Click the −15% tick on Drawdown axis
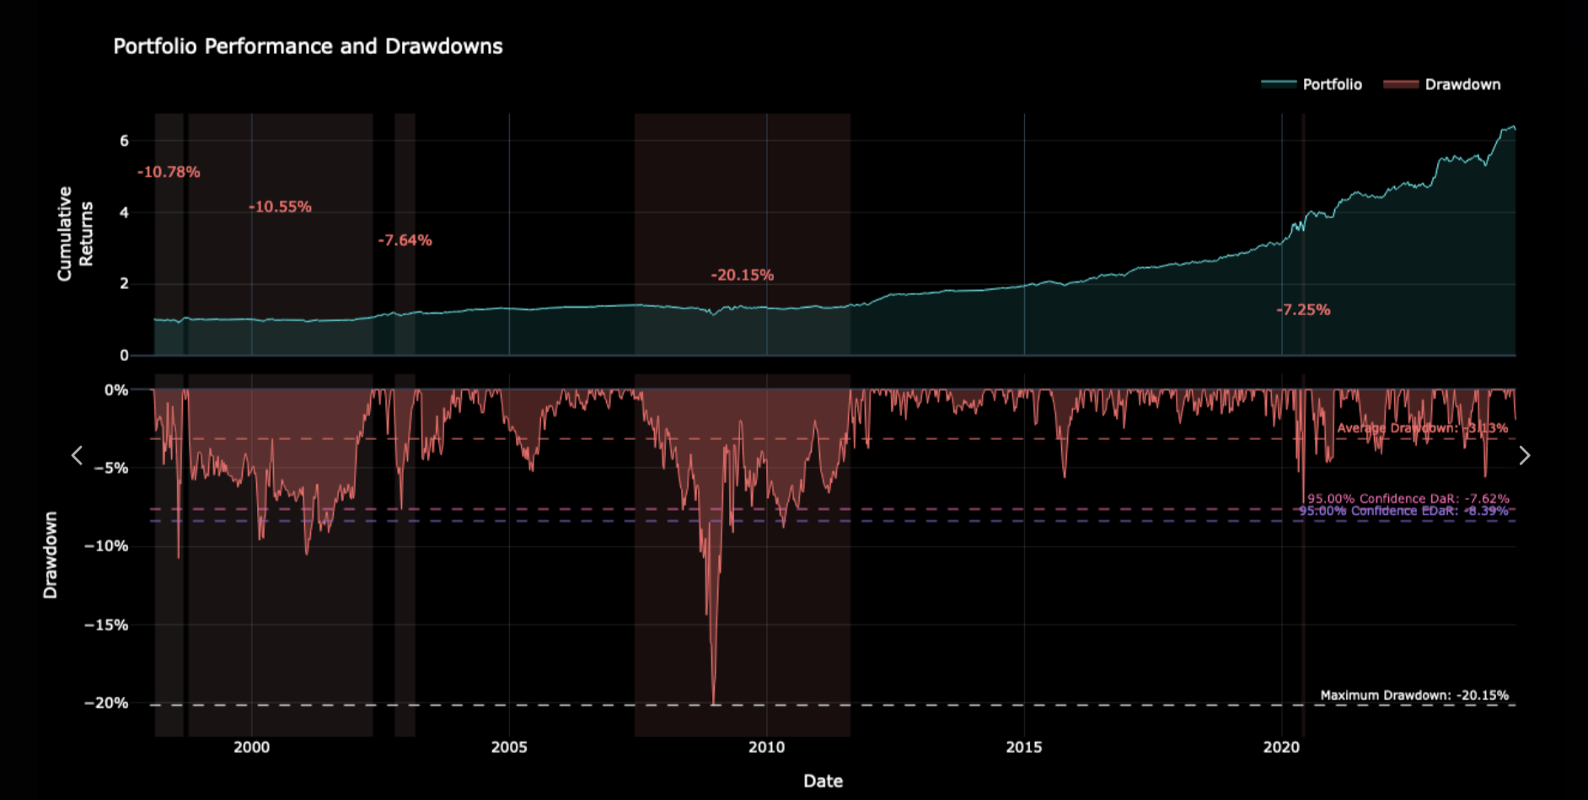This screenshot has height=800, width=1588. 106,625
